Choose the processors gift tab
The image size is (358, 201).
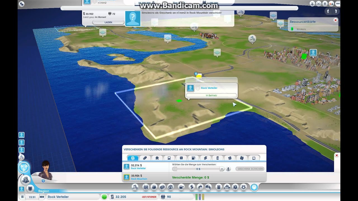[181, 158]
